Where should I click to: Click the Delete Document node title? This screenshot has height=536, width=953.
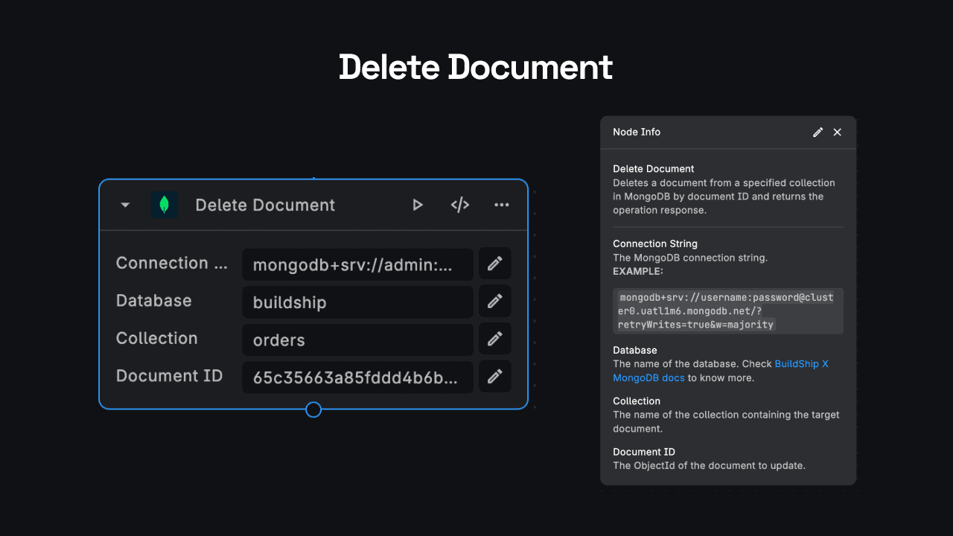[265, 205]
